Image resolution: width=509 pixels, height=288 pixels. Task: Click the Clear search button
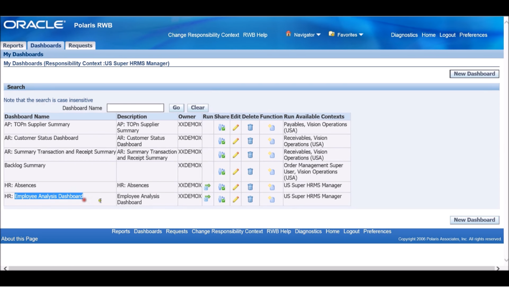pyautogui.click(x=198, y=108)
